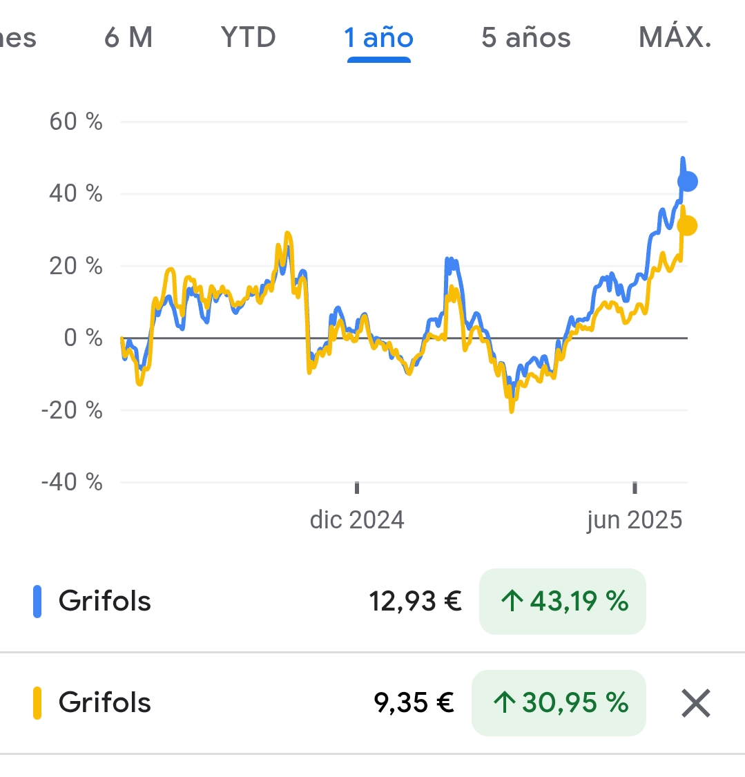Click the dic 2024 axis marker
Image resolution: width=745 pixels, height=777 pixels.
357,520
